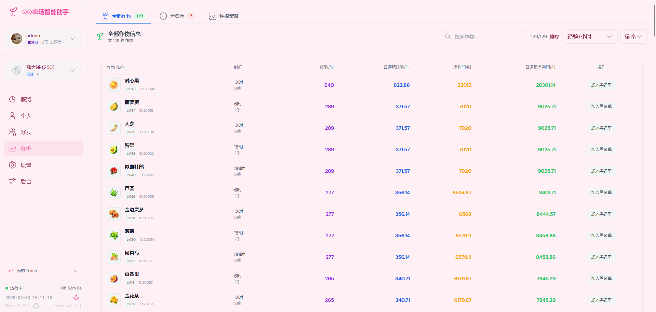Toggle the 倒序 sort order selector
This screenshot has height=312, width=656.
633,37
